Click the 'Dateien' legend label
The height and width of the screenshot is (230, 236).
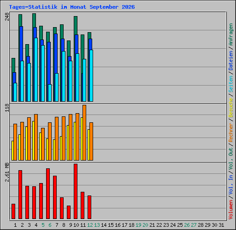[231, 61]
